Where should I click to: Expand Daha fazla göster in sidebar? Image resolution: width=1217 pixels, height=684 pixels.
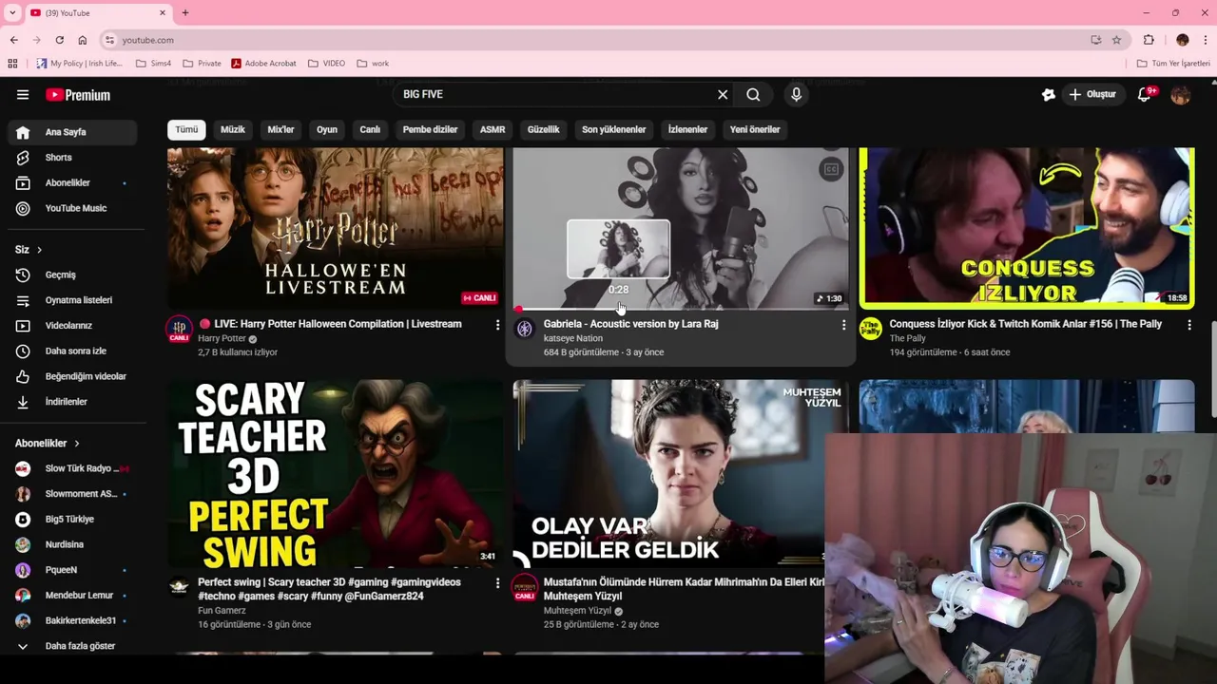point(72,646)
